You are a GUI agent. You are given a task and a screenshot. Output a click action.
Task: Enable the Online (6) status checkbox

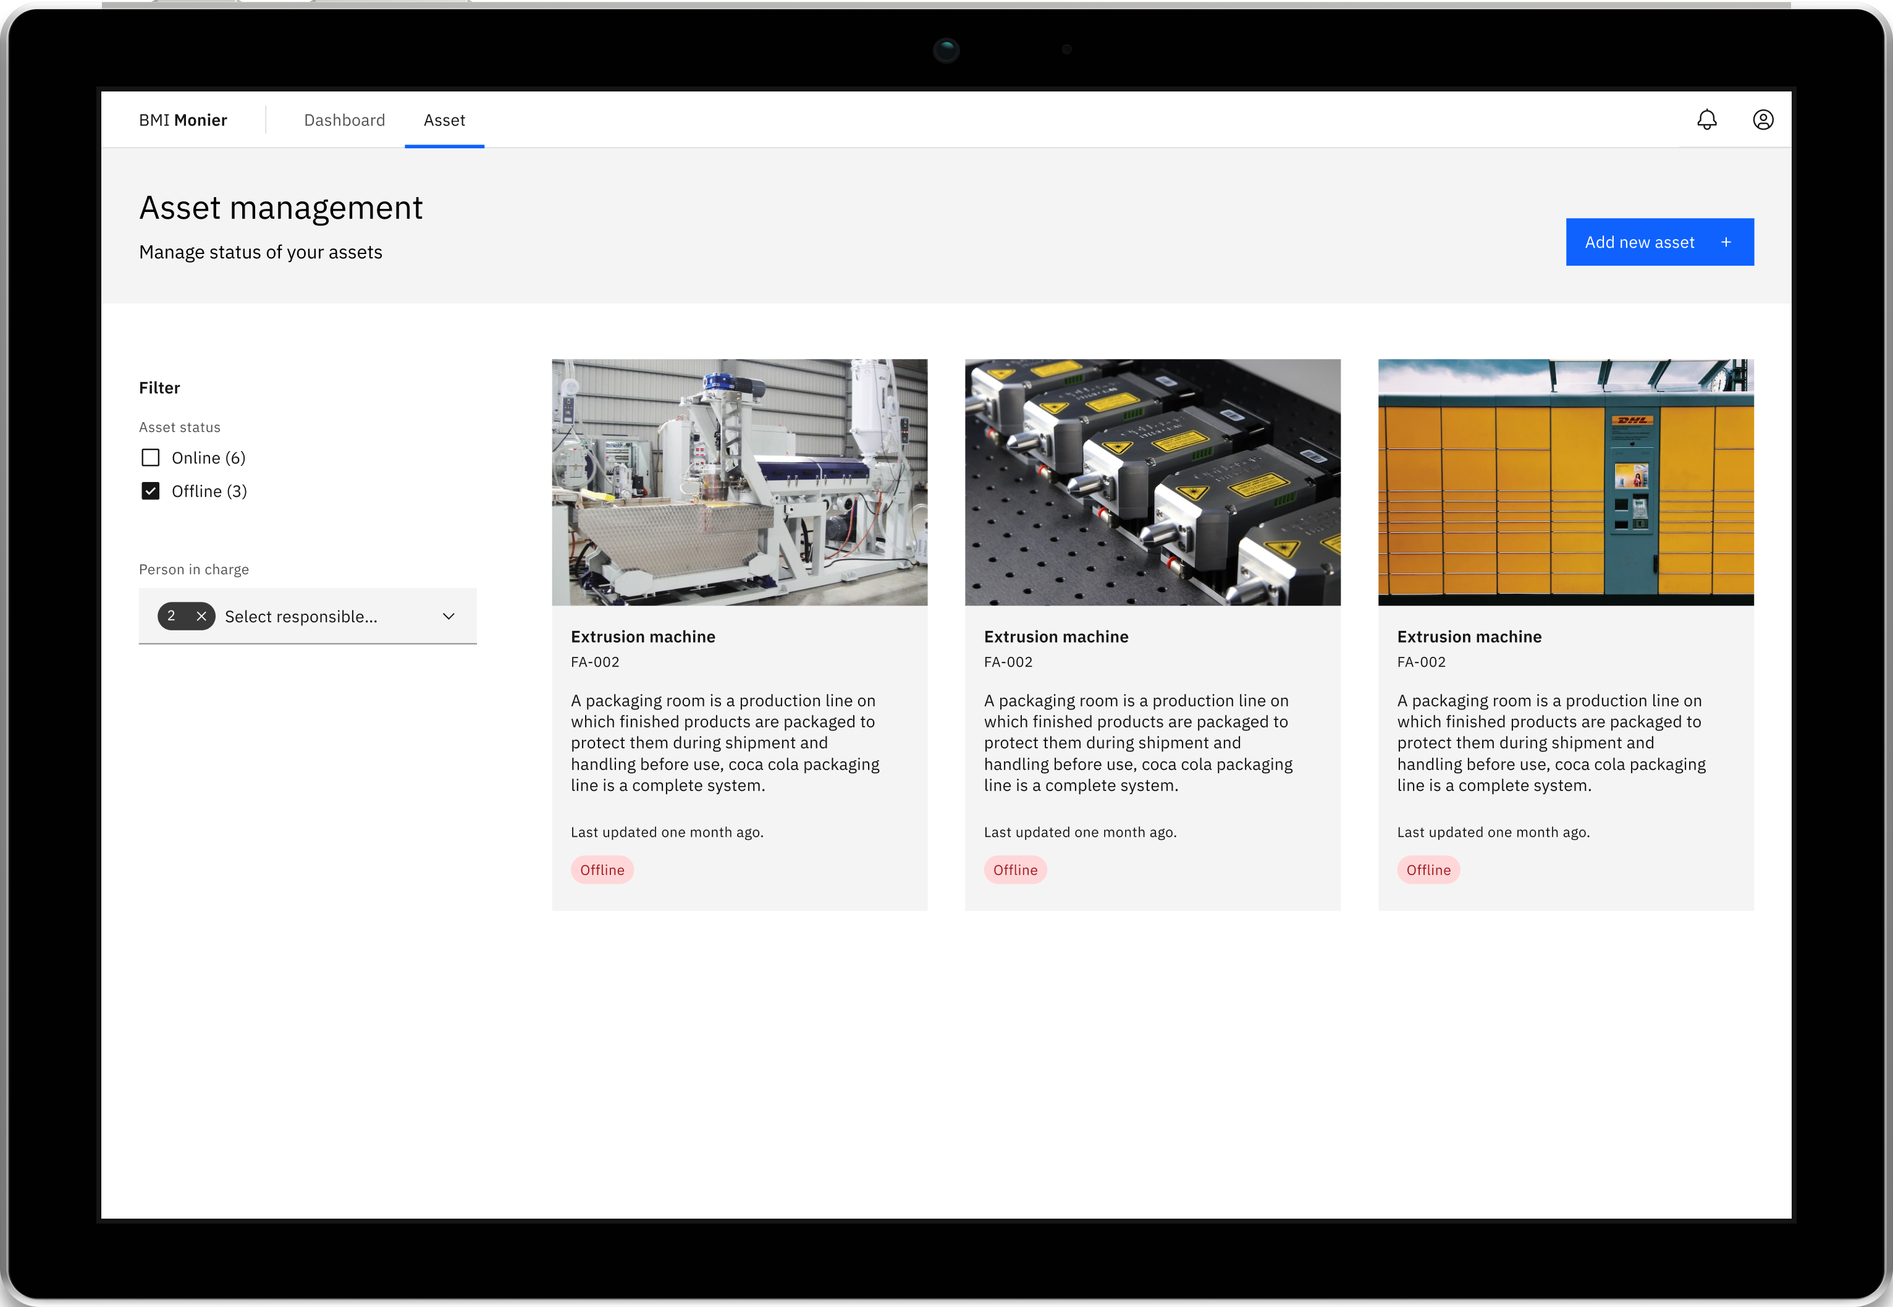pos(151,458)
